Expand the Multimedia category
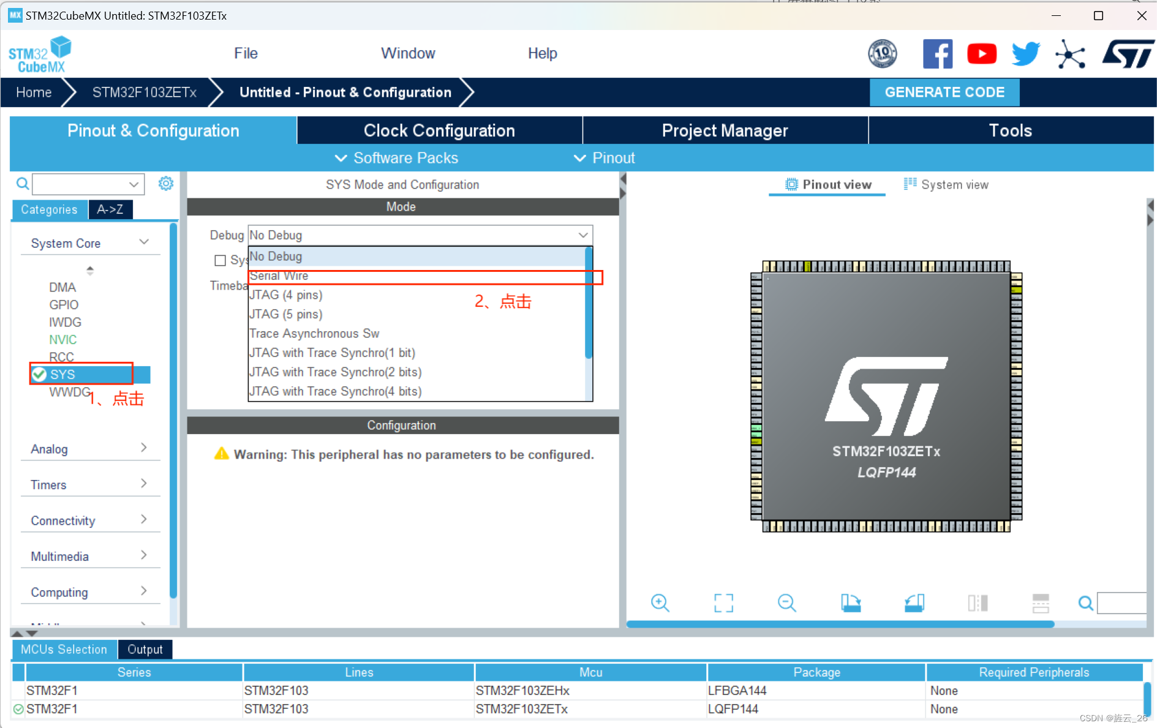1157x728 pixels. (90, 556)
